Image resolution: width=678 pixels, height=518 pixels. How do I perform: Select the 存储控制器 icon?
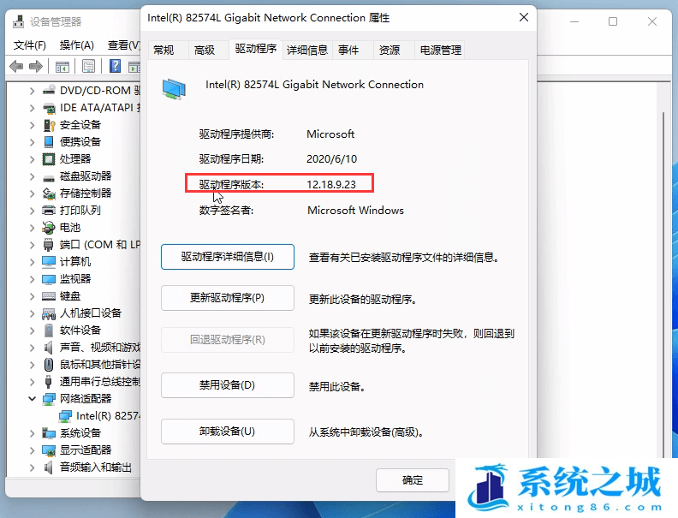(x=49, y=194)
